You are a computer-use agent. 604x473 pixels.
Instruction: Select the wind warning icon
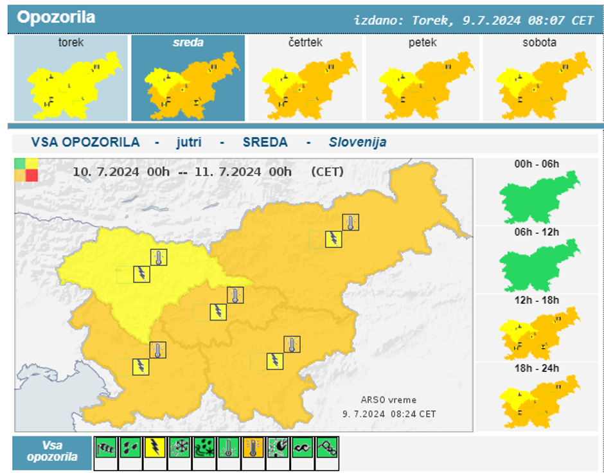click(x=106, y=447)
